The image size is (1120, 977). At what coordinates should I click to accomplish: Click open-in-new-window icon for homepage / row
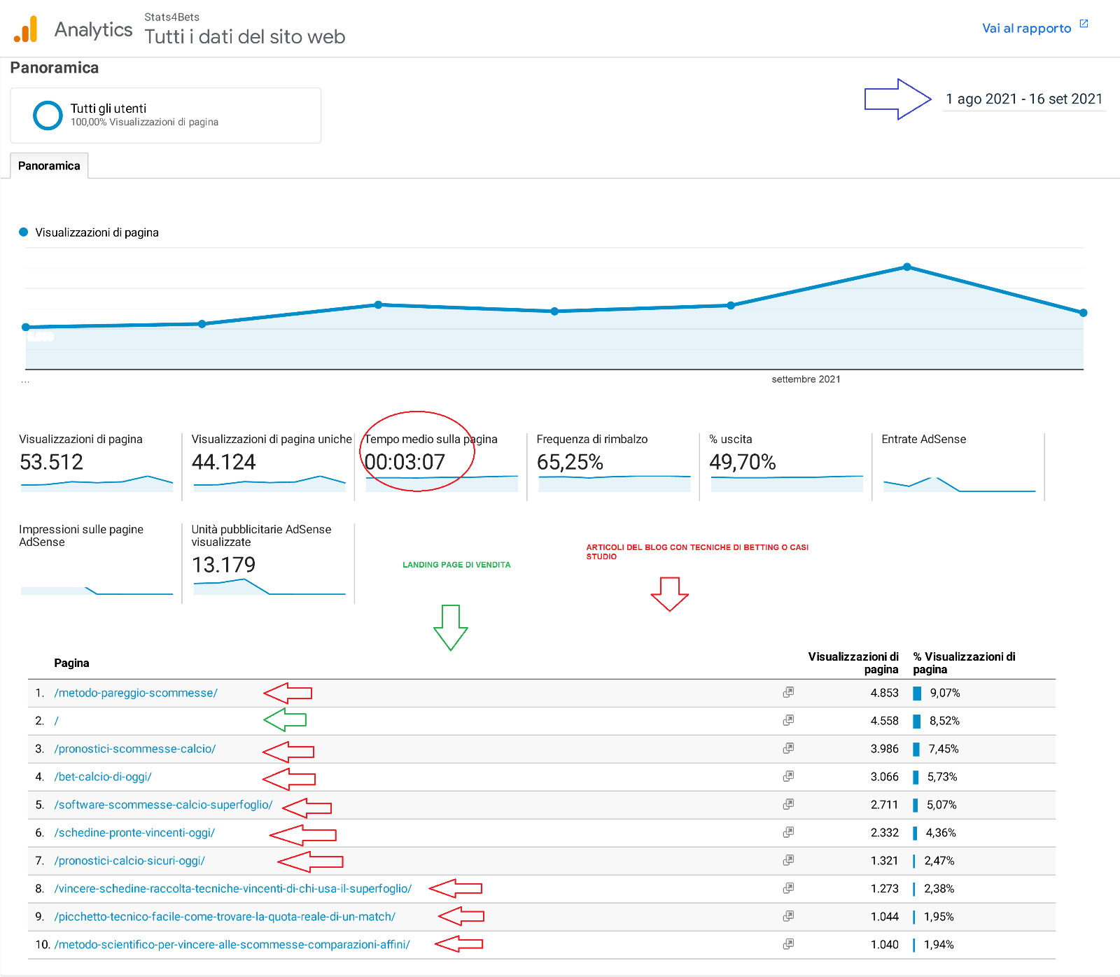coord(788,720)
